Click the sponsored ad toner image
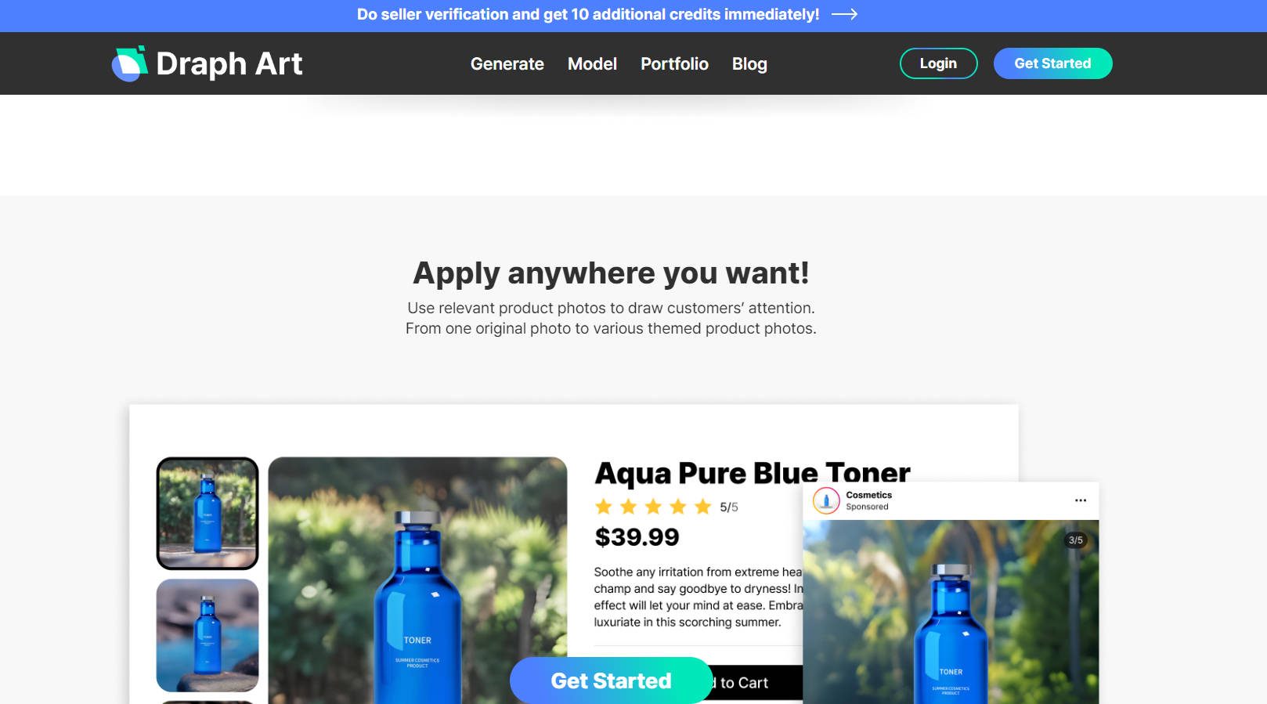The width and height of the screenshot is (1267, 704). [951, 612]
